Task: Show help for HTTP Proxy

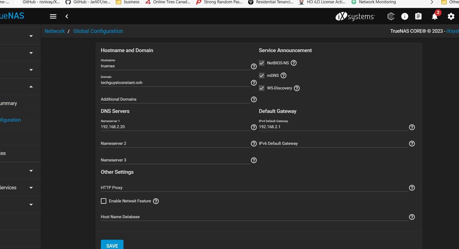Action: tap(412, 188)
